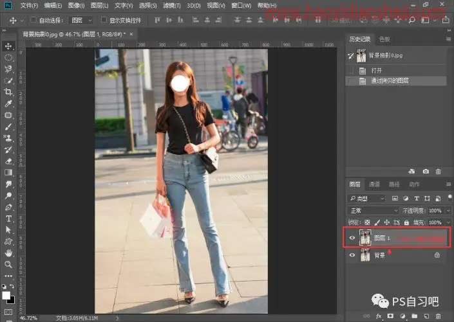Image resolution: width=454 pixels, height=322 pixels.
Task: Hide 图层 1 with its eye icon
Action: [x=352, y=238]
